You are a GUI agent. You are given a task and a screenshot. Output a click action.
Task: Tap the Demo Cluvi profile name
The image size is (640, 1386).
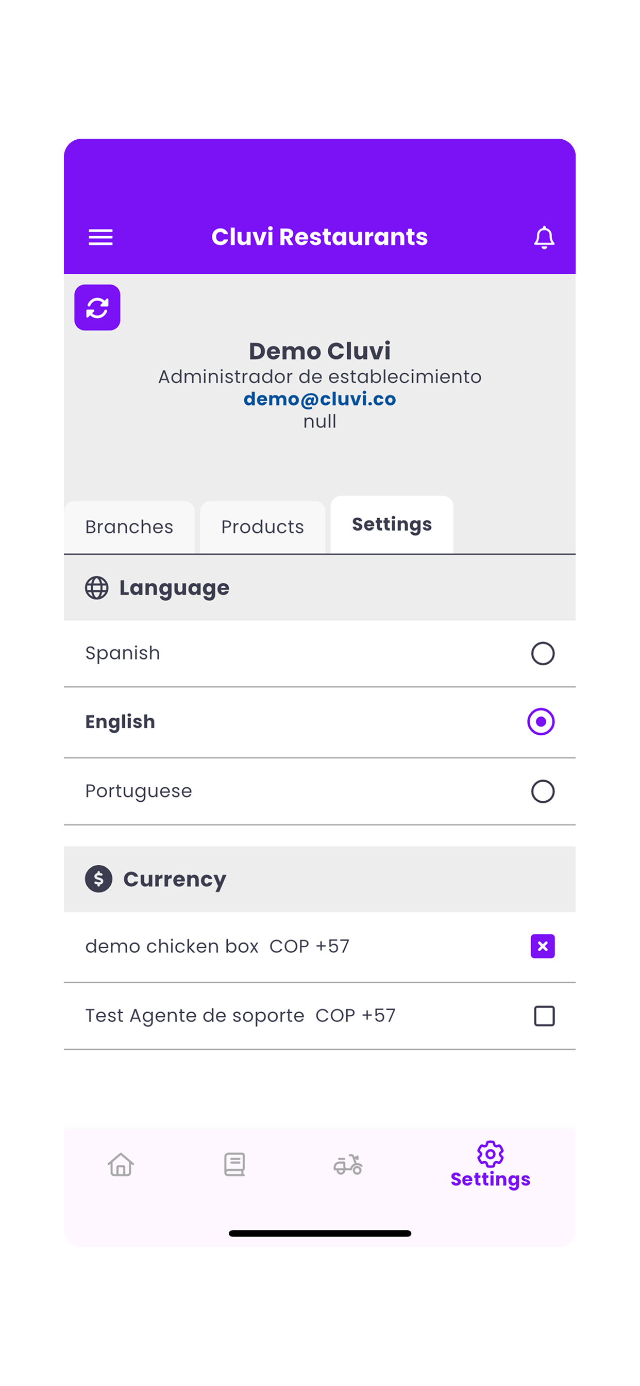pyautogui.click(x=319, y=351)
